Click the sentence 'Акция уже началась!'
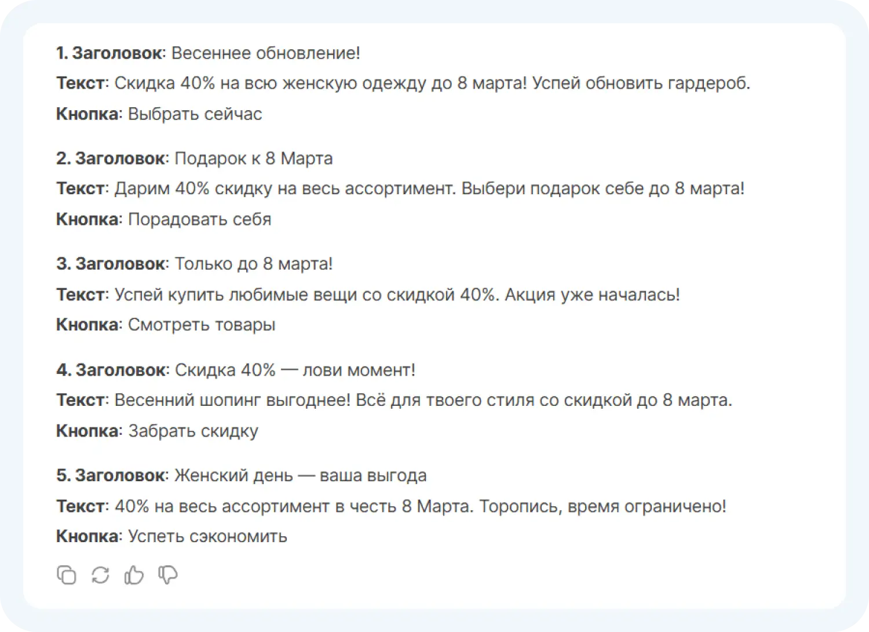The image size is (869, 632). [x=592, y=295]
